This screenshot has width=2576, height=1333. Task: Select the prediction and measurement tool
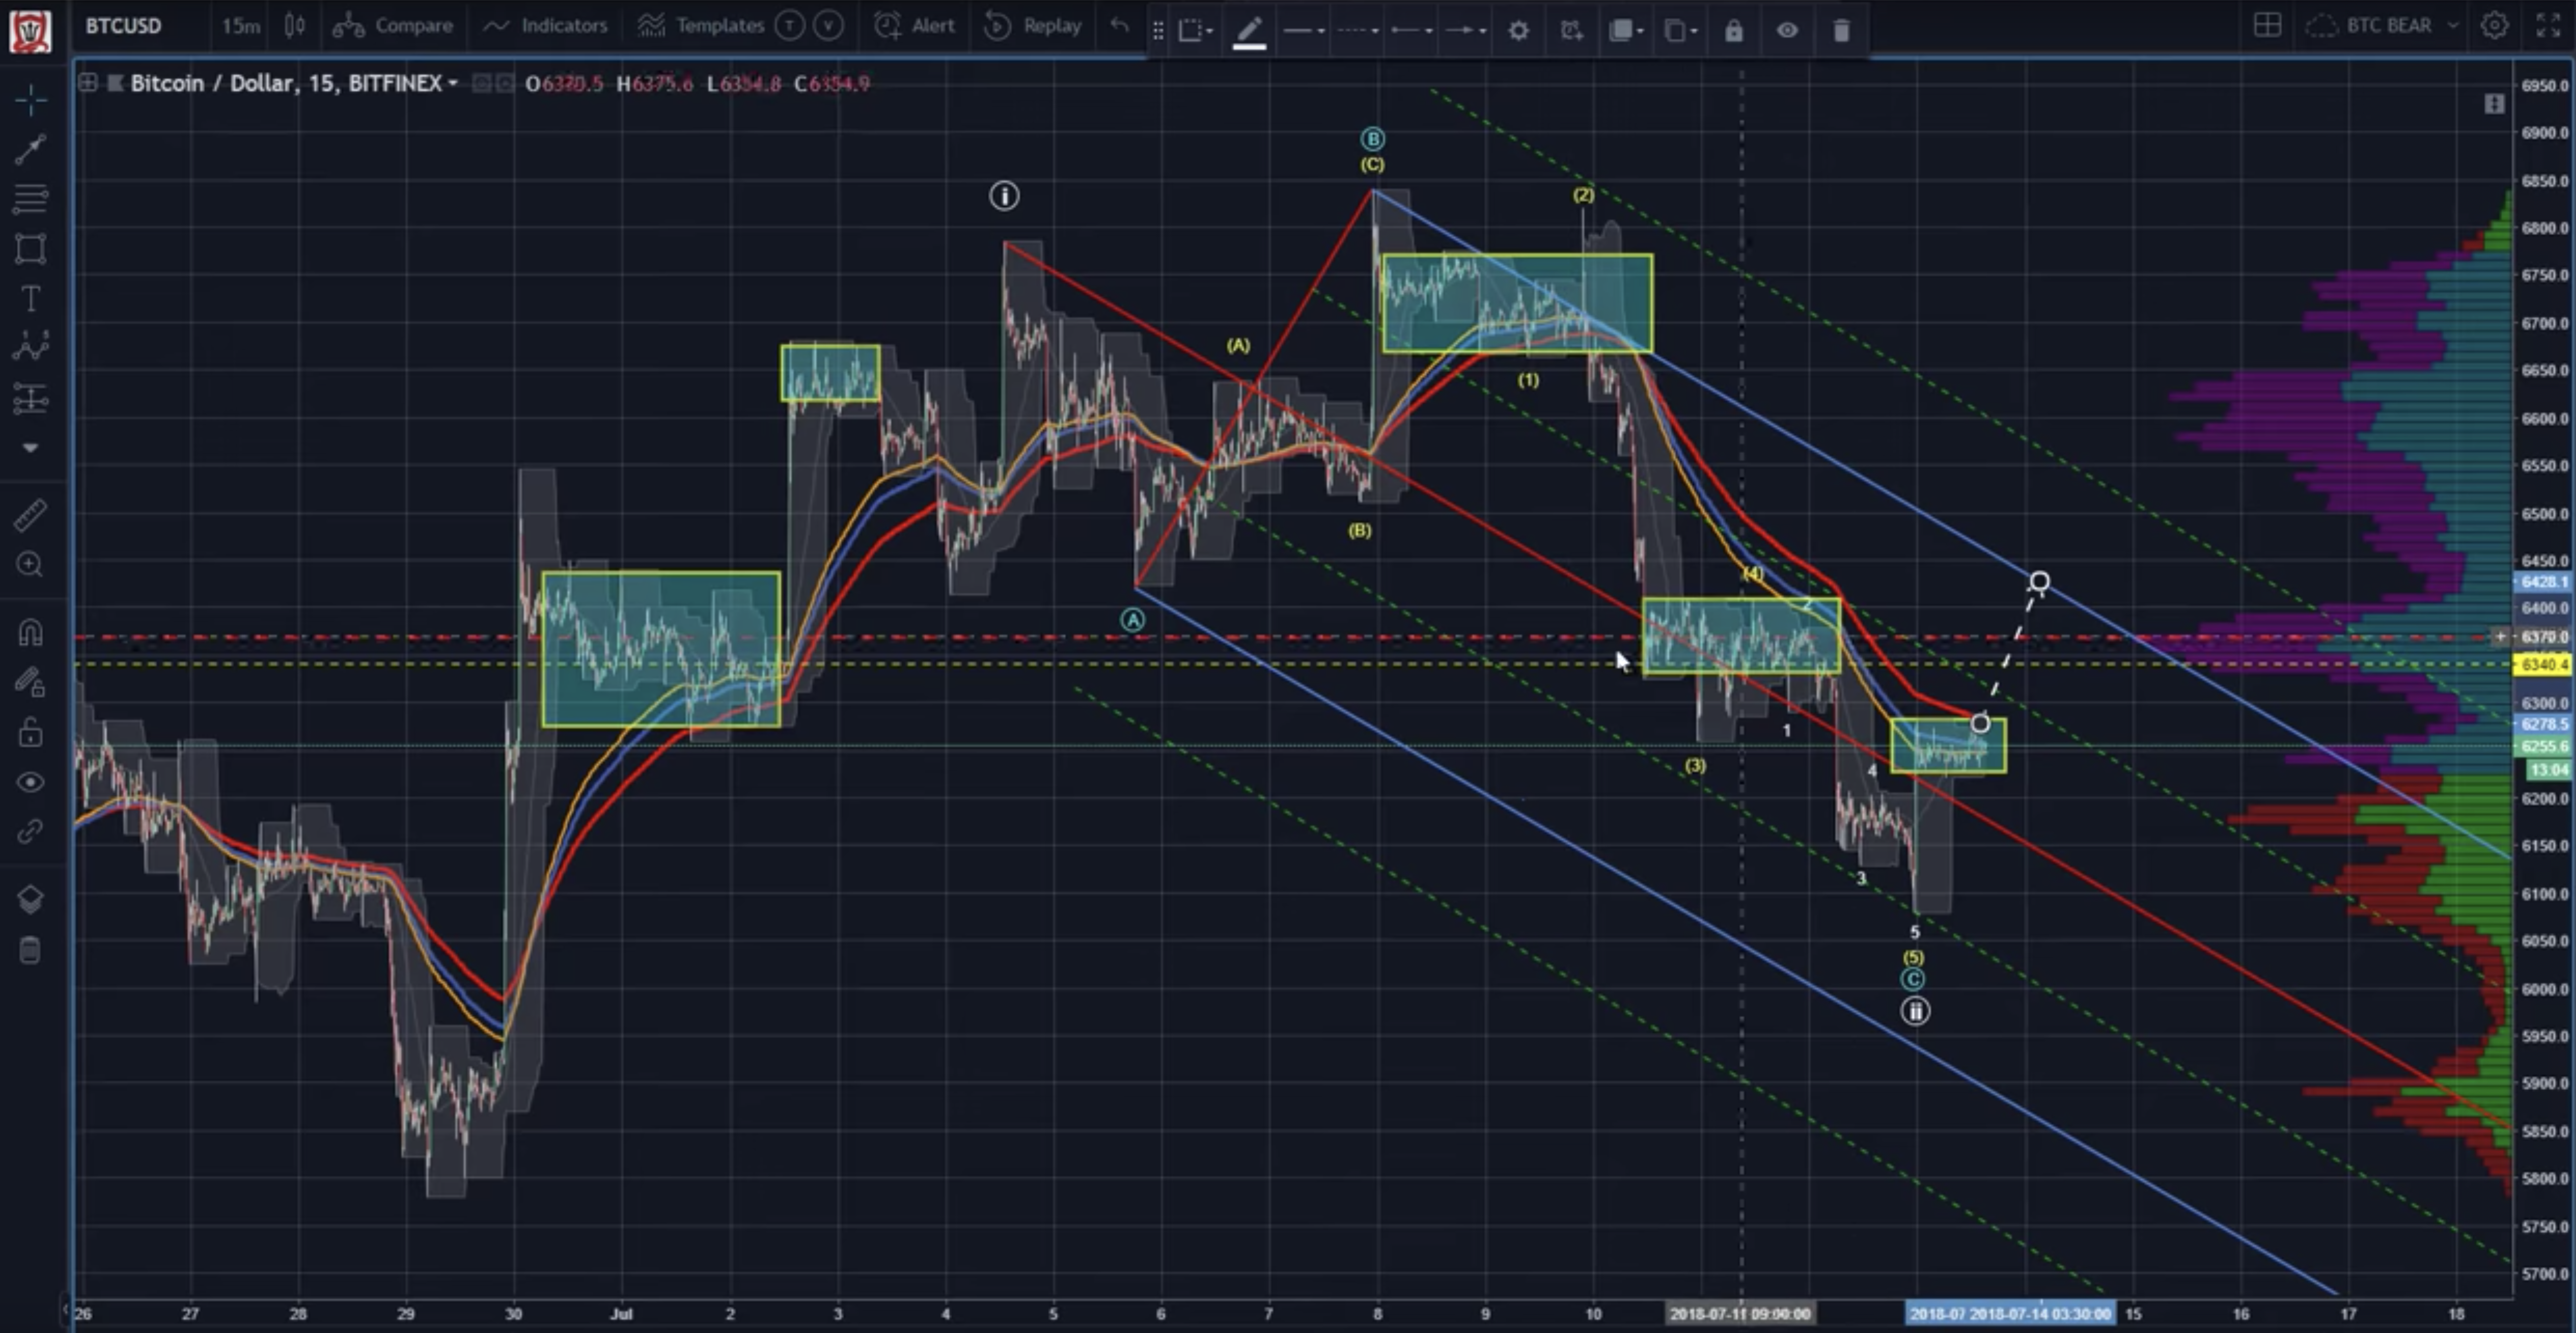coord(30,398)
